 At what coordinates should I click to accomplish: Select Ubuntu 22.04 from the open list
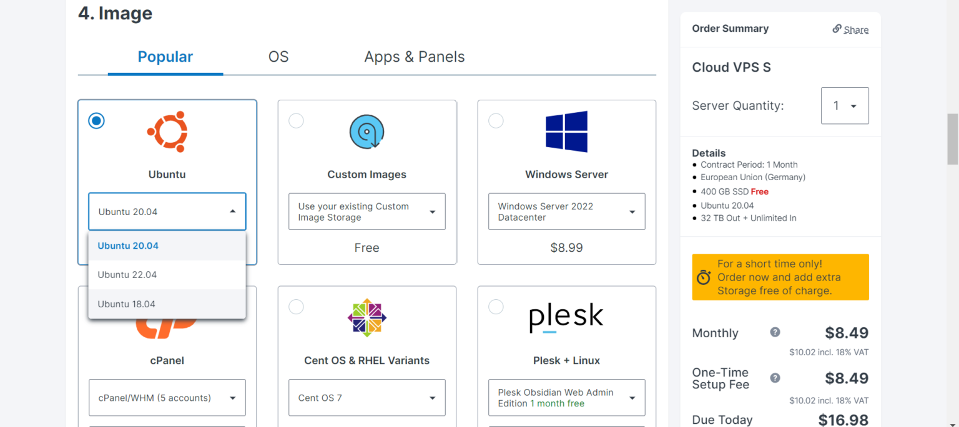pos(127,274)
